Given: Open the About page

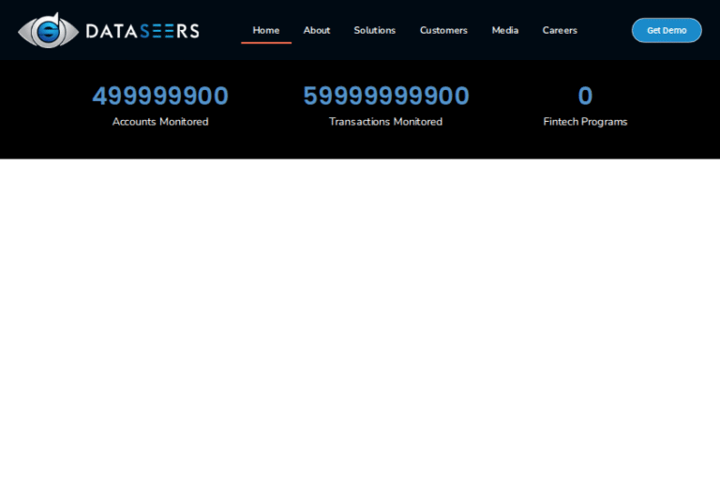Looking at the screenshot, I should (317, 30).
